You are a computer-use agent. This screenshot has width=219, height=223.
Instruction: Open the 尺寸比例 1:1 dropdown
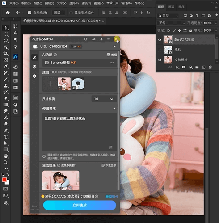click(x=104, y=99)
